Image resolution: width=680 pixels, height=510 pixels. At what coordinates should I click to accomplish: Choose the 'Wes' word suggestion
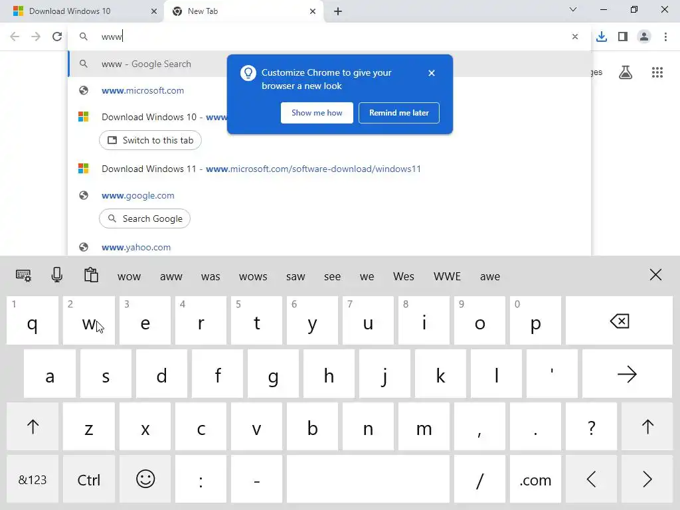coord(403,276)
